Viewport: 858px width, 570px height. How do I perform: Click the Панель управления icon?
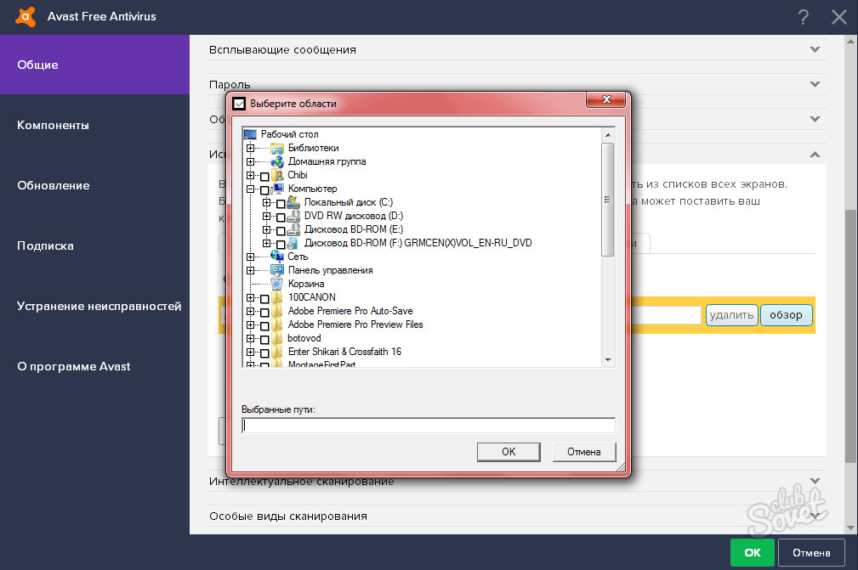point(276,270)
